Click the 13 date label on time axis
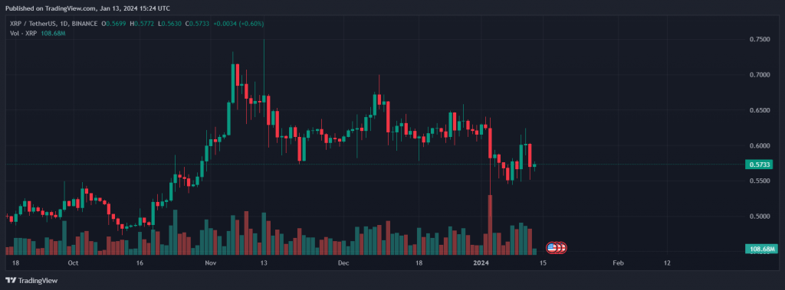The height and width of the screenshot is (290, 785). coord(264,262)
